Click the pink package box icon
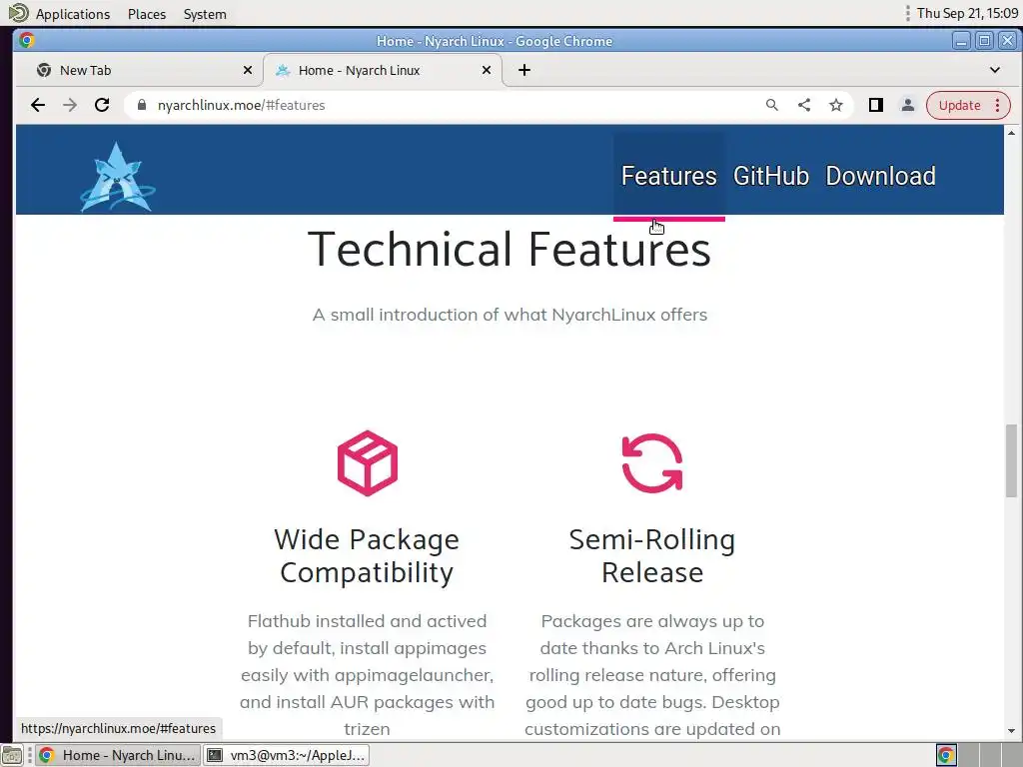The width and height of the screenshot is (1023, 767). tap(368, 463)
